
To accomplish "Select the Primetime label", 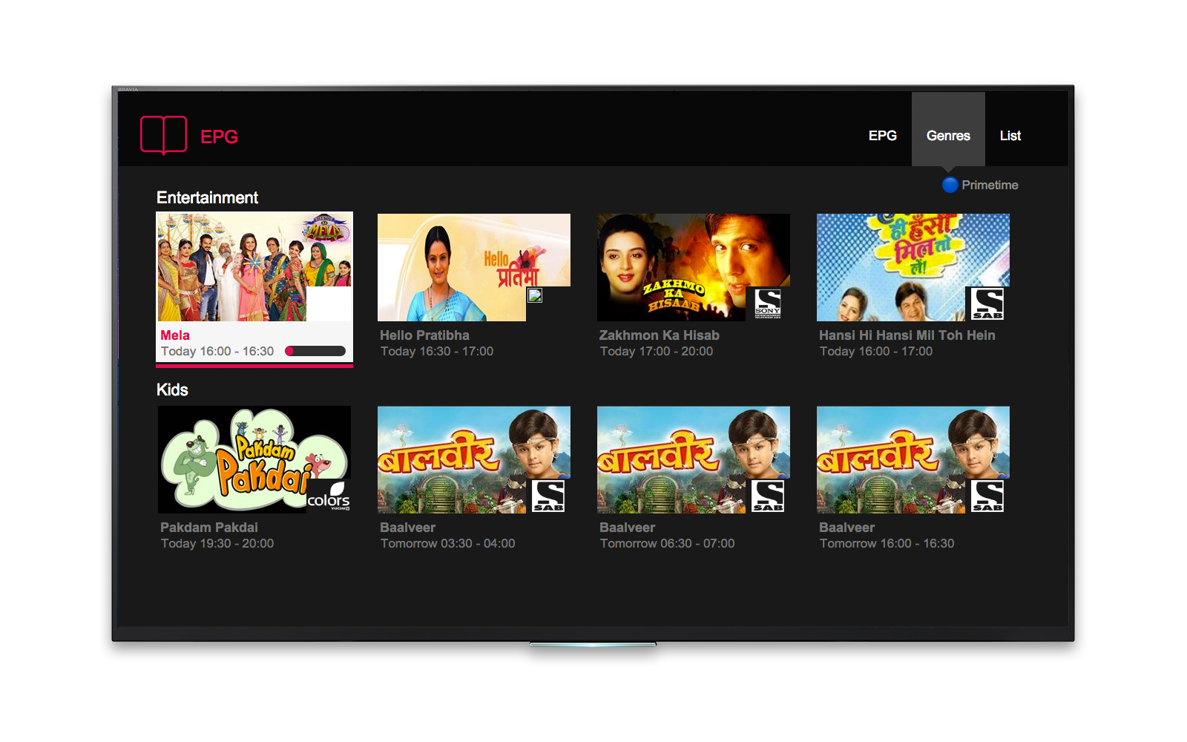I will 990,185.
